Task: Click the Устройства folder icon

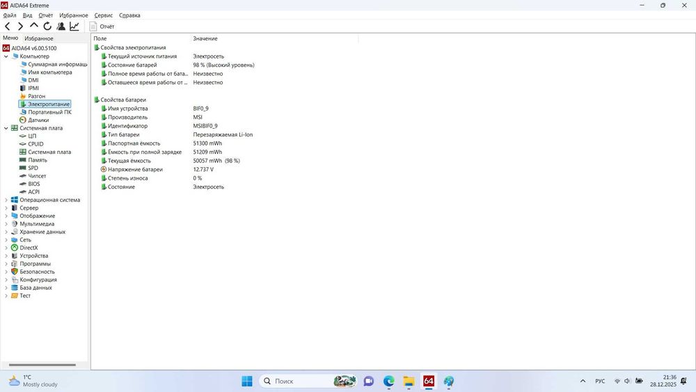Action: point(14,256)
